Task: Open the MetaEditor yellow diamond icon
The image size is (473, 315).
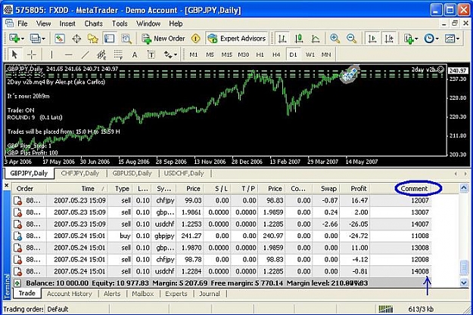Action: coord(196,39)
